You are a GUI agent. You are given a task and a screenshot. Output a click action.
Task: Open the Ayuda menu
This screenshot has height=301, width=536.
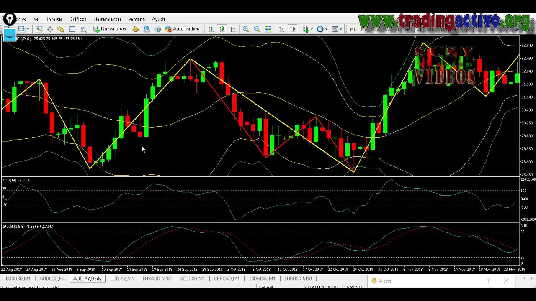pos(159,19)
